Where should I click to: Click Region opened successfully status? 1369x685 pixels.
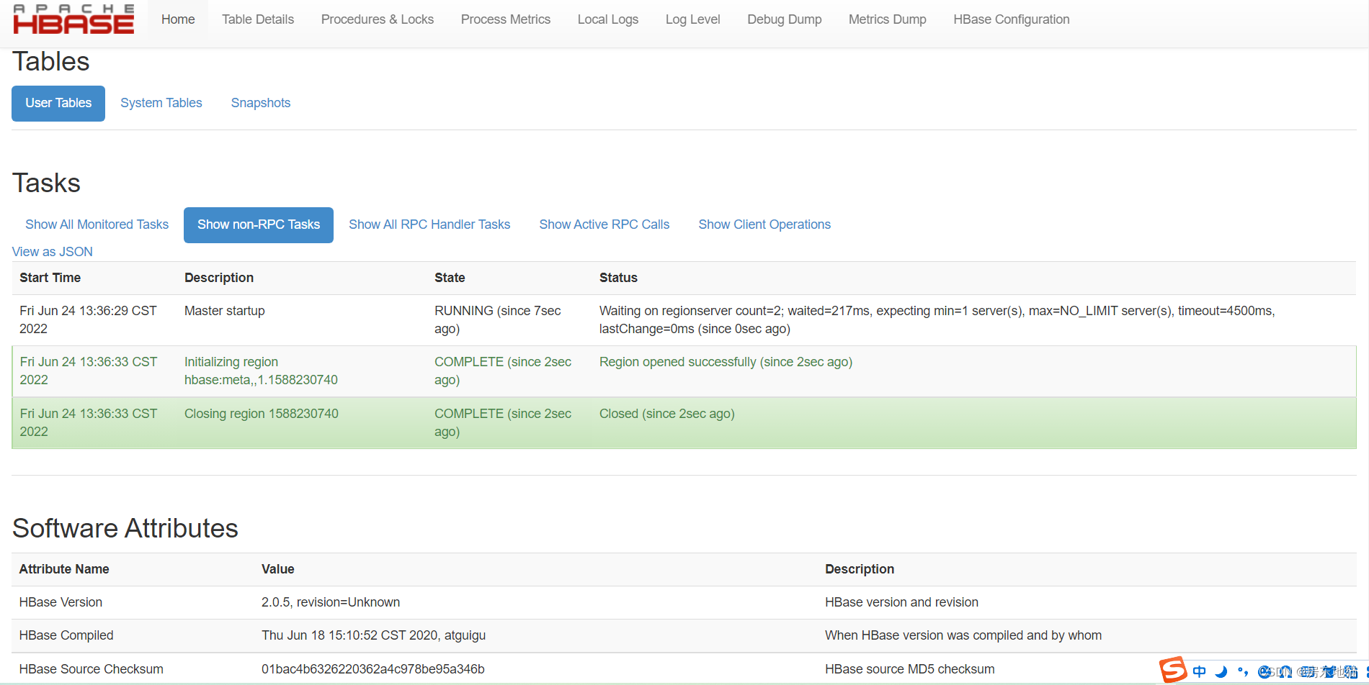point(726,362)
